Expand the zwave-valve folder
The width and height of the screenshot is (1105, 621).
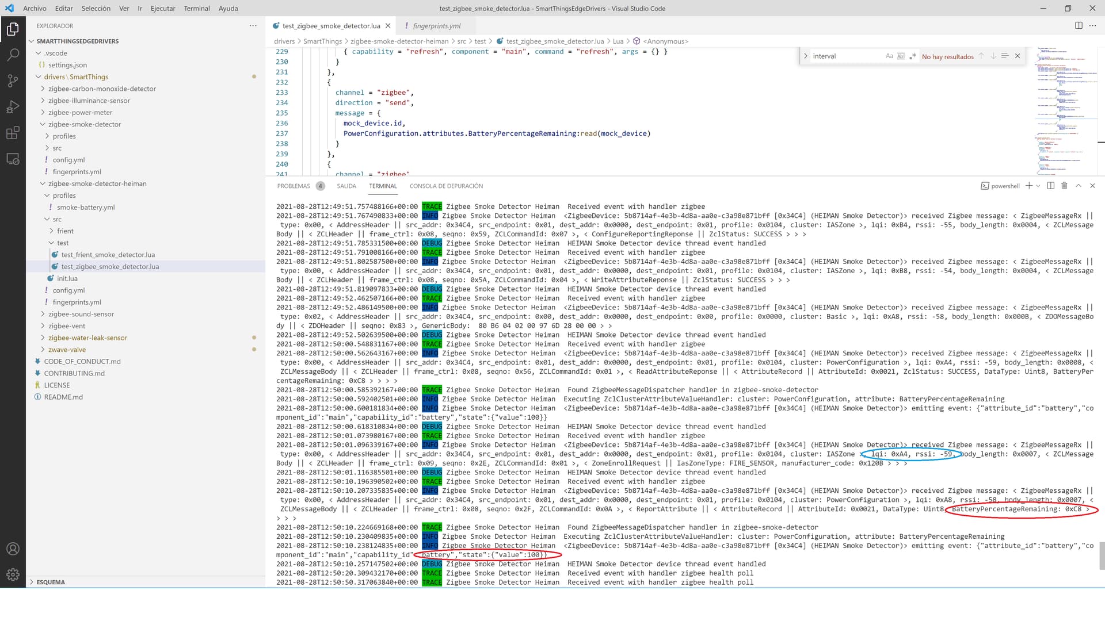(x=67, y=350)
